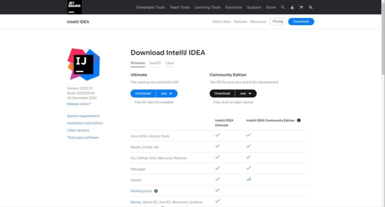Click blue Download button in header
The height and width of the screenshot is (207, 385).
pyautogui.click(x=301, y=21)
